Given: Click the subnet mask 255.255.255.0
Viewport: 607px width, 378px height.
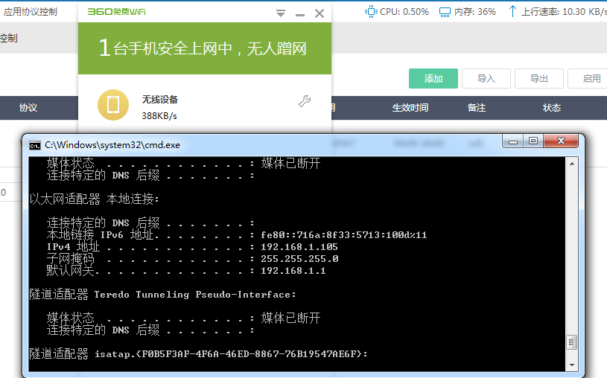Looking at the screenshot, I should (299, 259).
